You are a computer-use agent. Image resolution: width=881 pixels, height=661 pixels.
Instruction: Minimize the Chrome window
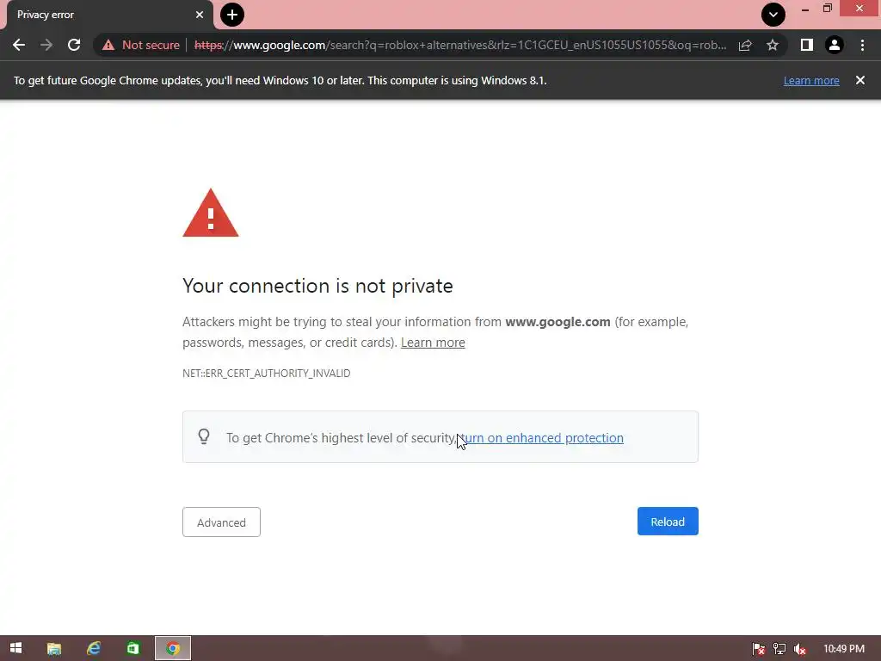[x=805, y=9]
